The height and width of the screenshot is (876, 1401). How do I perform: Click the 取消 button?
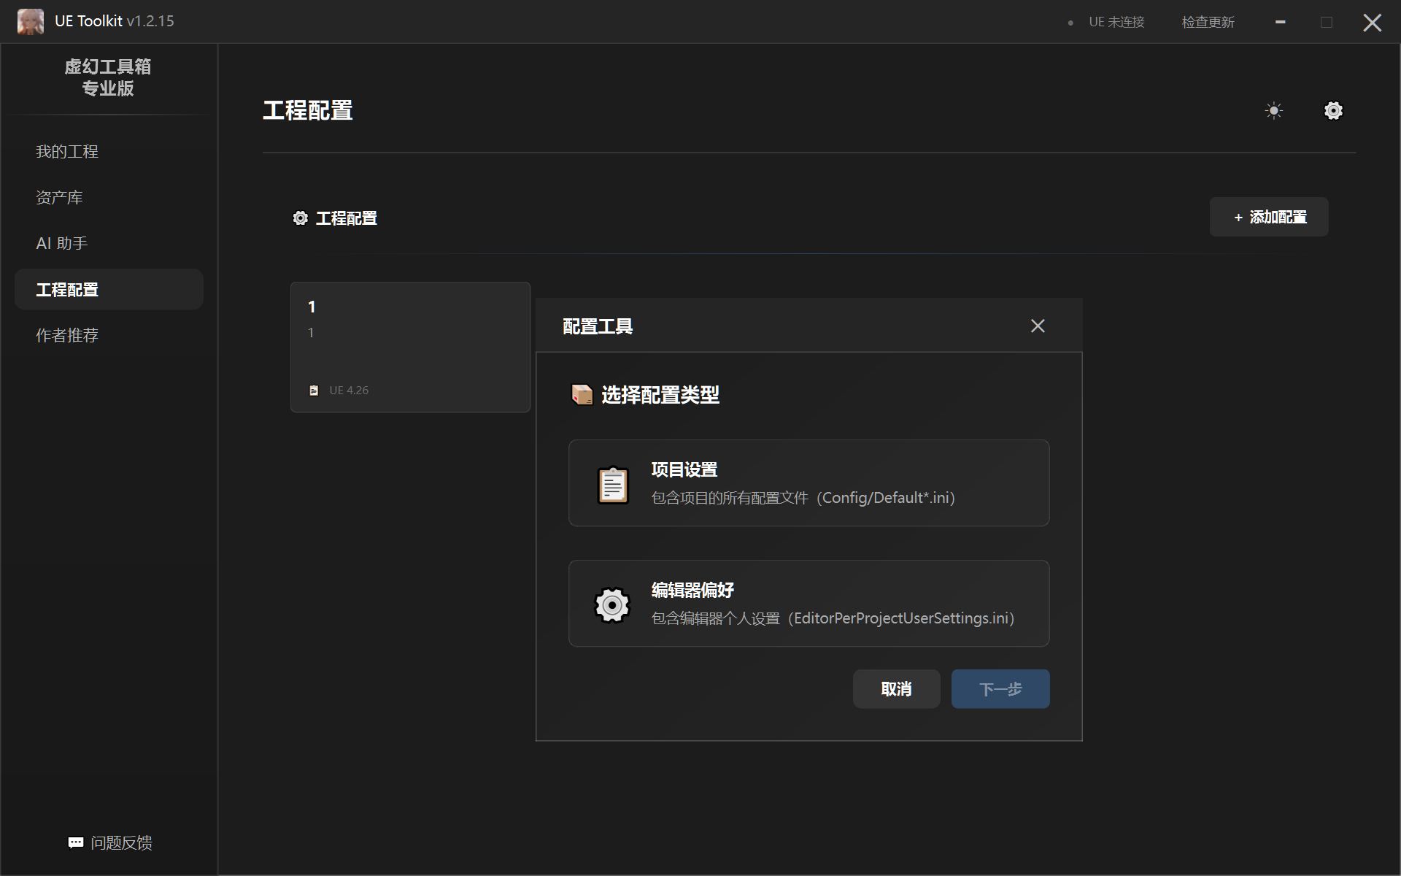(x=896, y=689)
